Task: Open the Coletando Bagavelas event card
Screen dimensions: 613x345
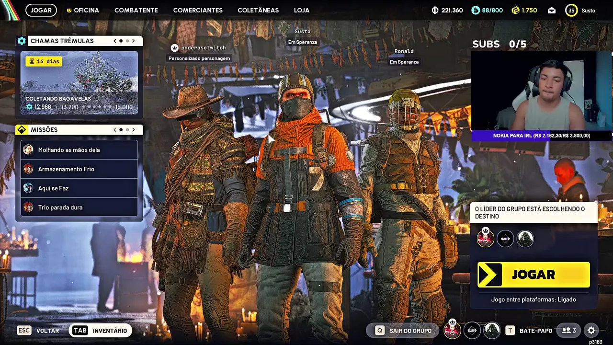Action: tap(79, 82)
